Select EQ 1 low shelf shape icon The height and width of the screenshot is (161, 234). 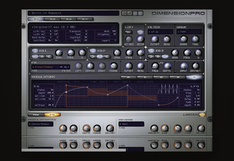(35, 56)
